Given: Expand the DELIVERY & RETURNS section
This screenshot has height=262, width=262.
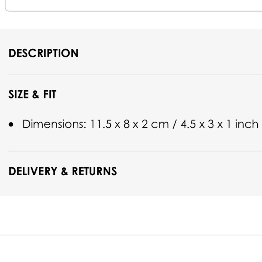Looking at the screenshot, I should (x=63, y=171).
